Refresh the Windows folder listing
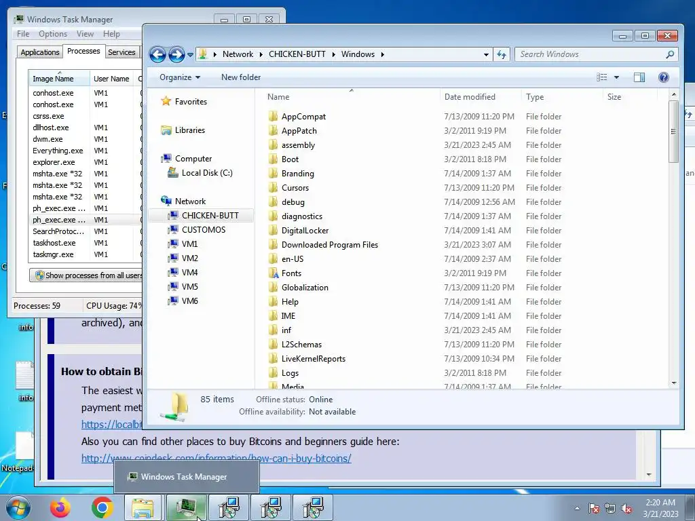Viewport: 695px width, 521px height. [x=502, y=54]
